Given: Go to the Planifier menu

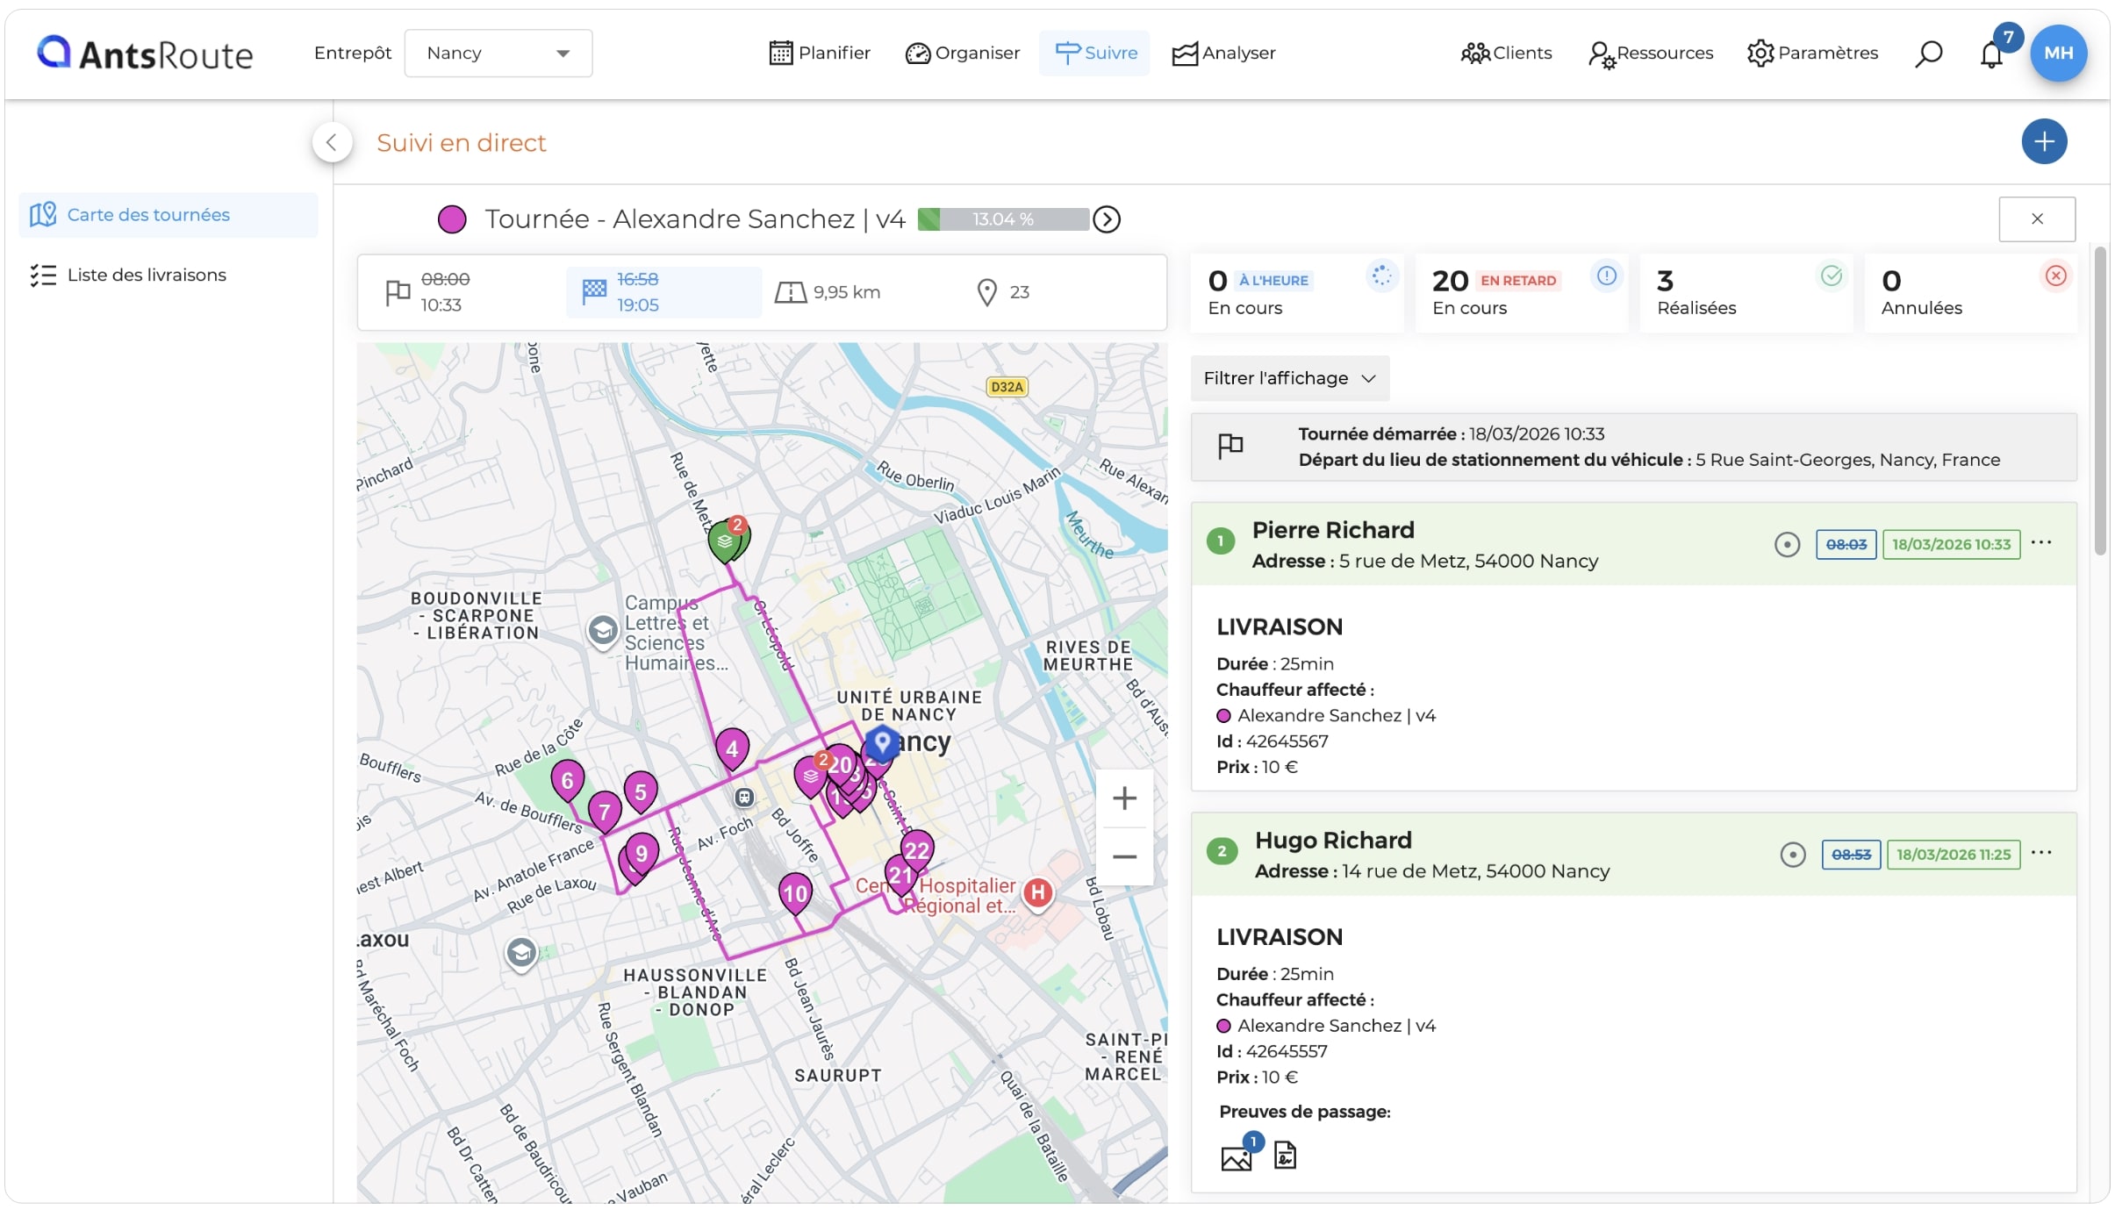Looking at the screenshot, I should coord(819,54).
